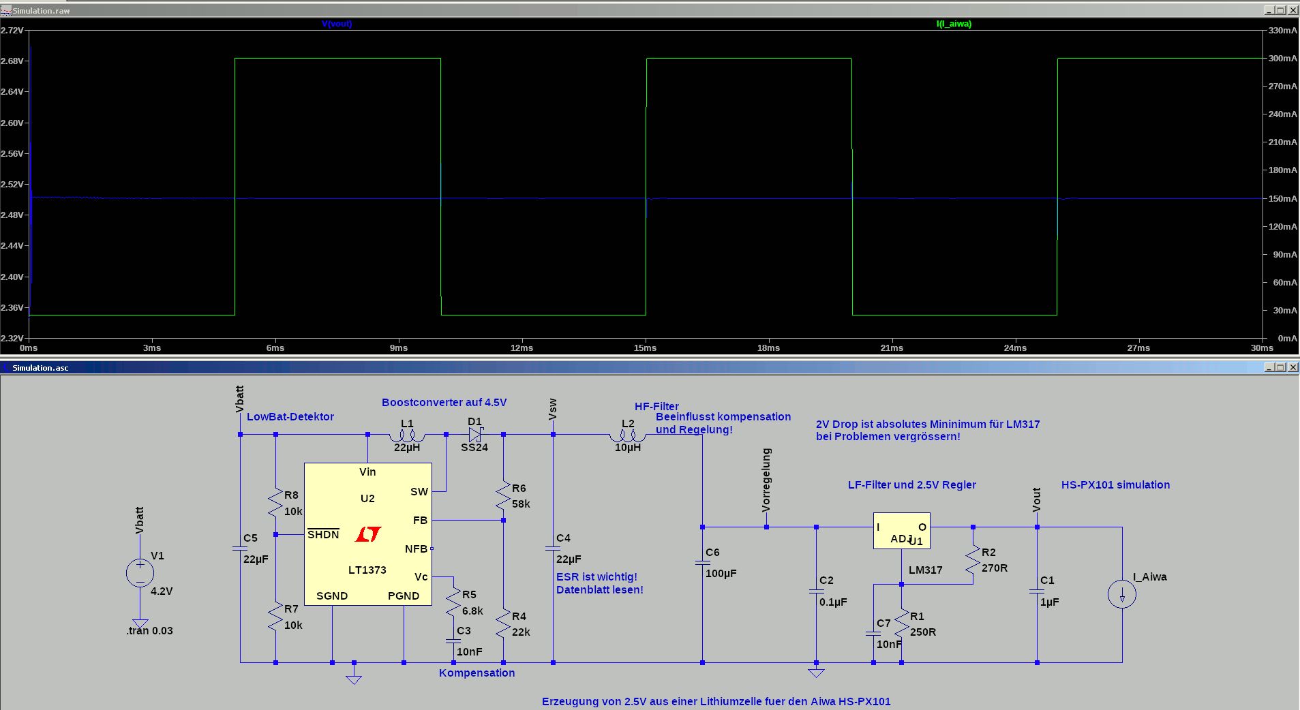Click the ground symbol below capacitor C2
The image size is (1300, 710).
pos(816,673)
